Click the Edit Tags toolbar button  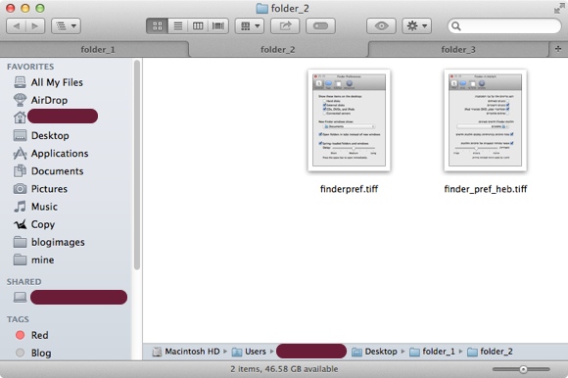click(x=320, y=26)
